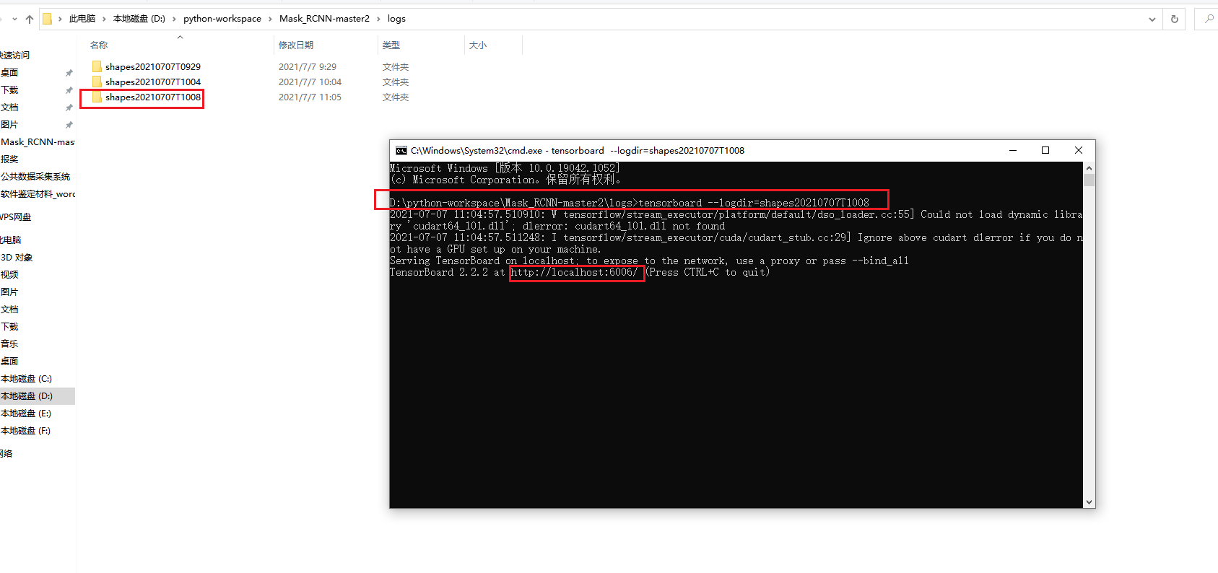
Task: Maximize the cmd.exe window
Action: [1045, 150]
